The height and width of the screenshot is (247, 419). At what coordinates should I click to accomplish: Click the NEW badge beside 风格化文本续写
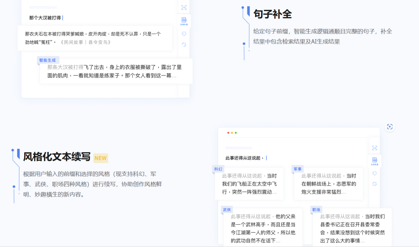click(101, 158)
